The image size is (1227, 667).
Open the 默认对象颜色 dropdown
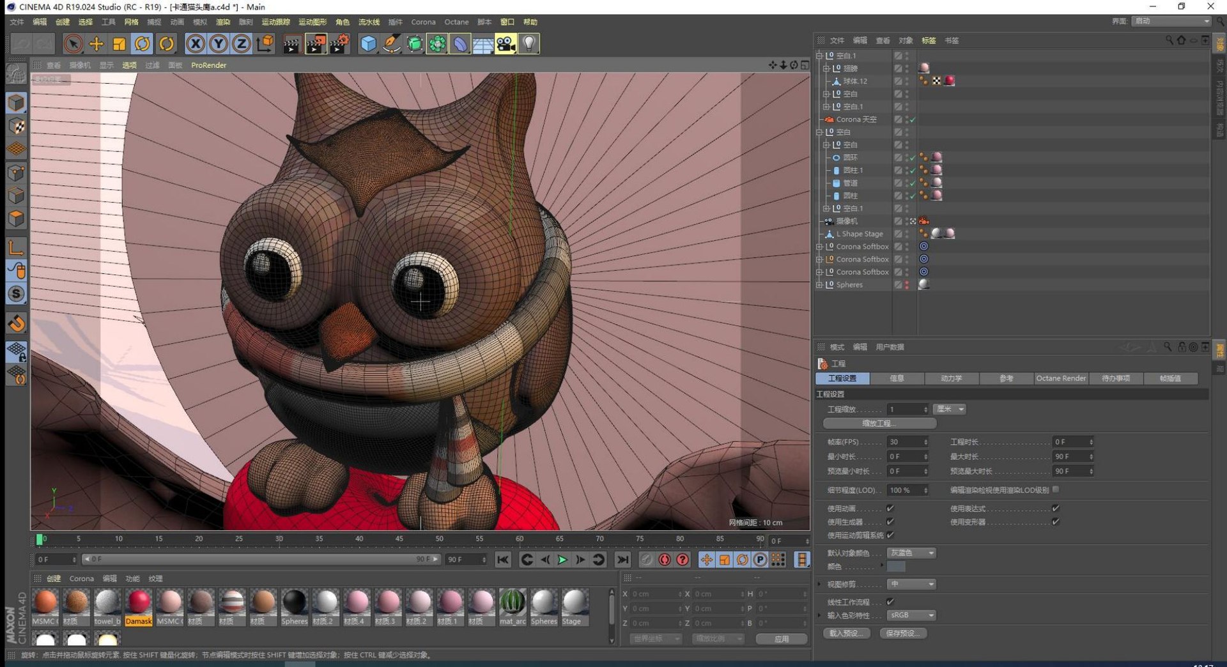coord(911,553)
